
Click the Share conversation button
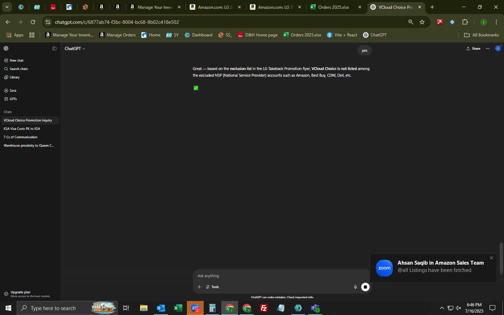pyautogui.click(x=473, y=49)
